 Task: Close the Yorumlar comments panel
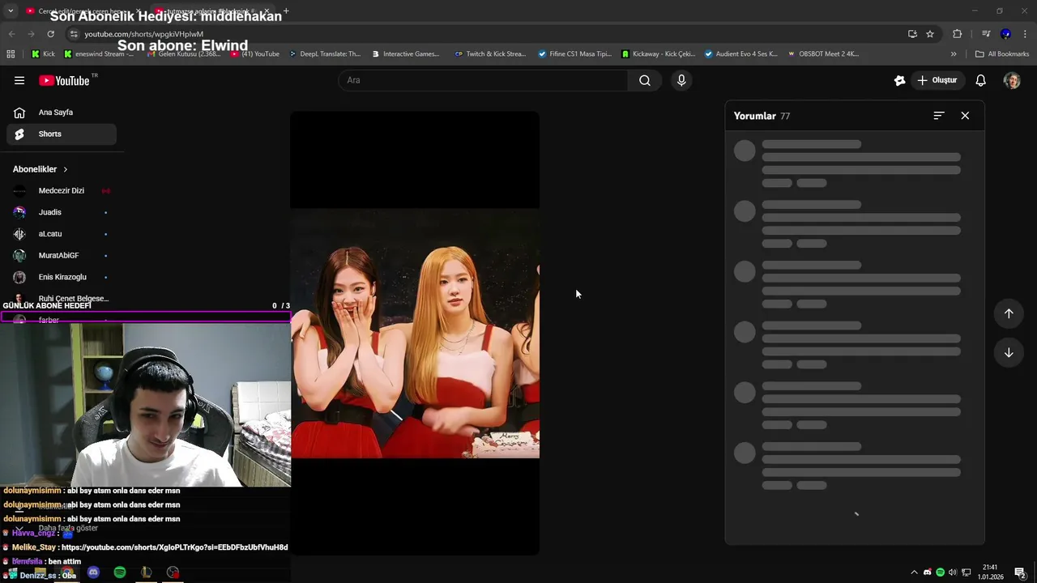[965, 116]
